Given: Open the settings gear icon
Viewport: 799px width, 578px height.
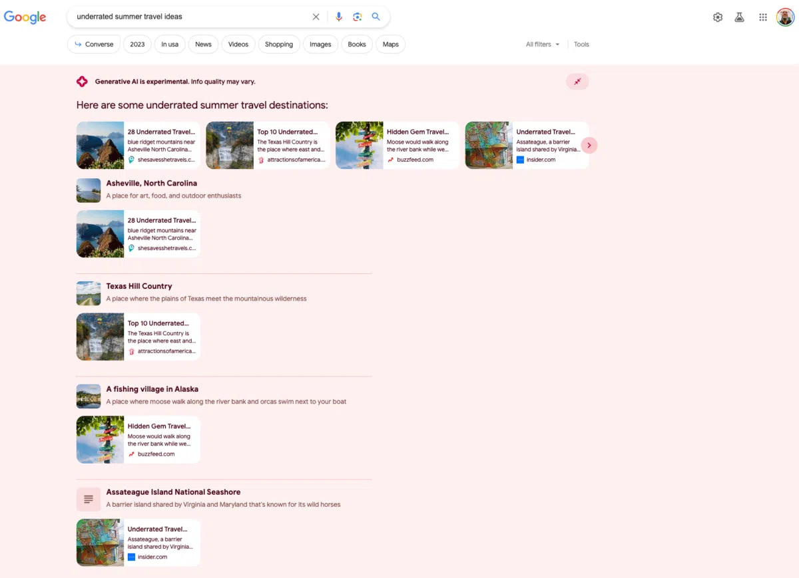Looking at the screenshot, I should point(718,18).
